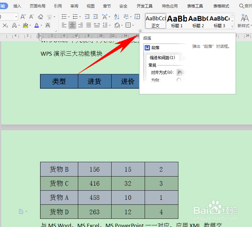The height and width of the screenshot is (227, 252).
Task: Click the new style icon
Action: point(245,18)
